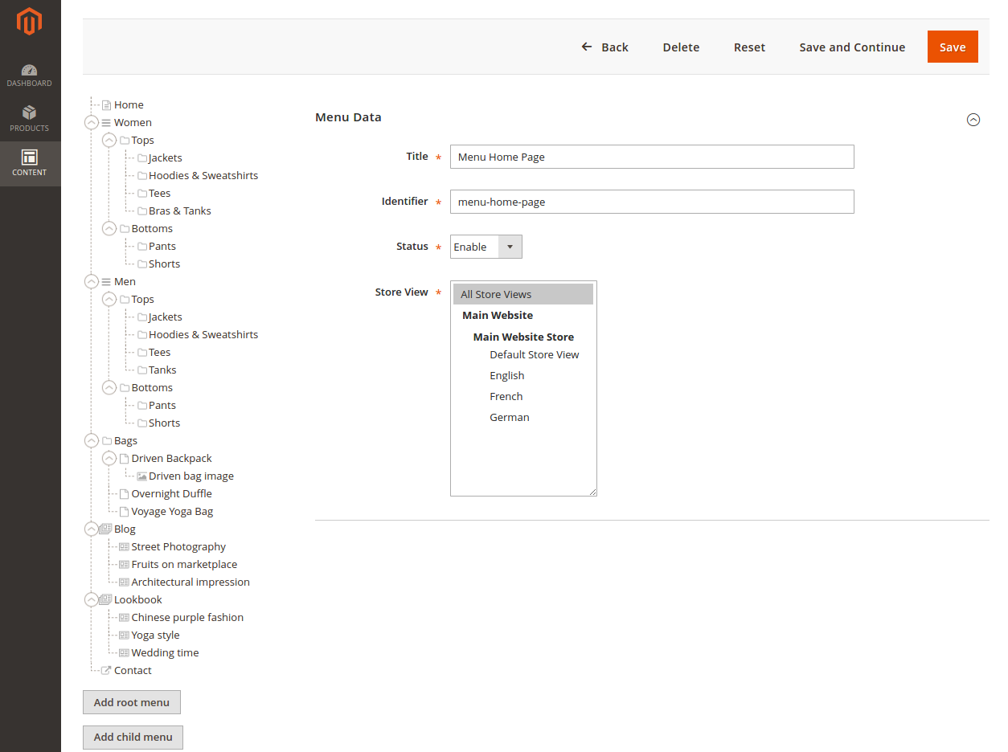Open the Status dropdown

click(486, 247)
